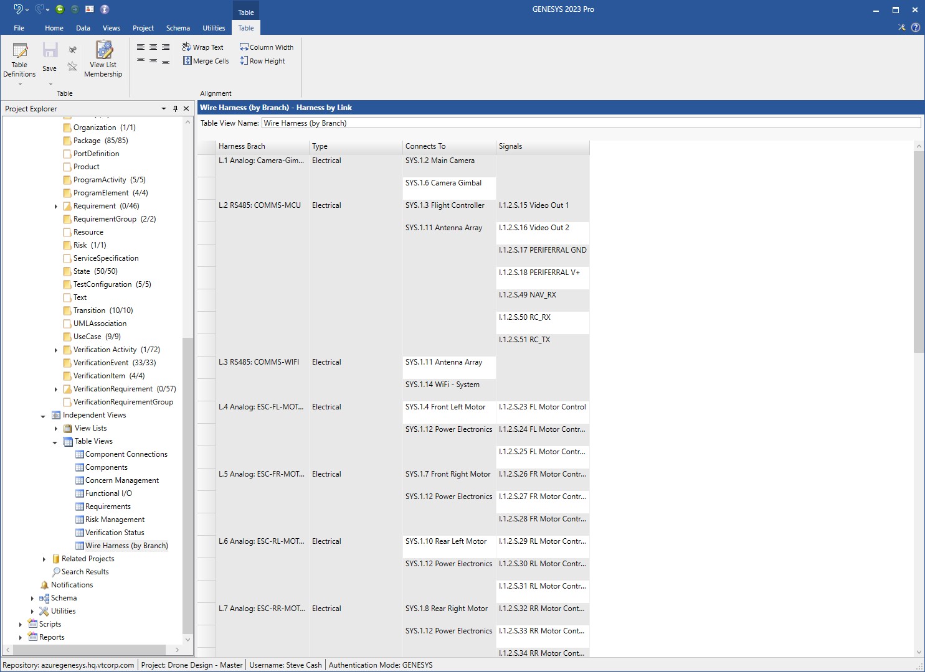Toggle auto-hide with the Project Explorer pin

[x=175, y=108]
